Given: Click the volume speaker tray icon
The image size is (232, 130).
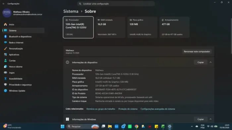Looking at the screenshot, I should point(212,126).
